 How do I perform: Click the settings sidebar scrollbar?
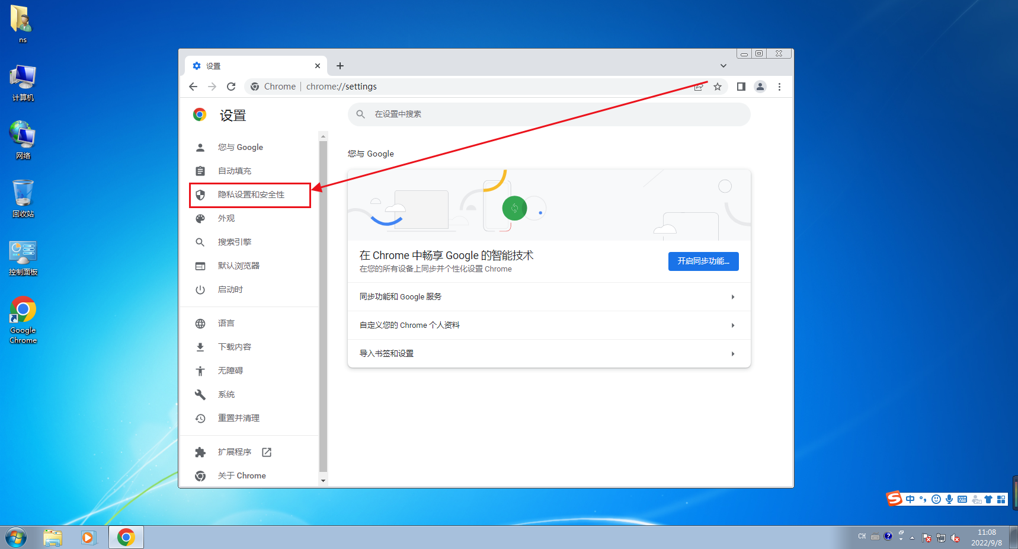[x=323, y=305]
